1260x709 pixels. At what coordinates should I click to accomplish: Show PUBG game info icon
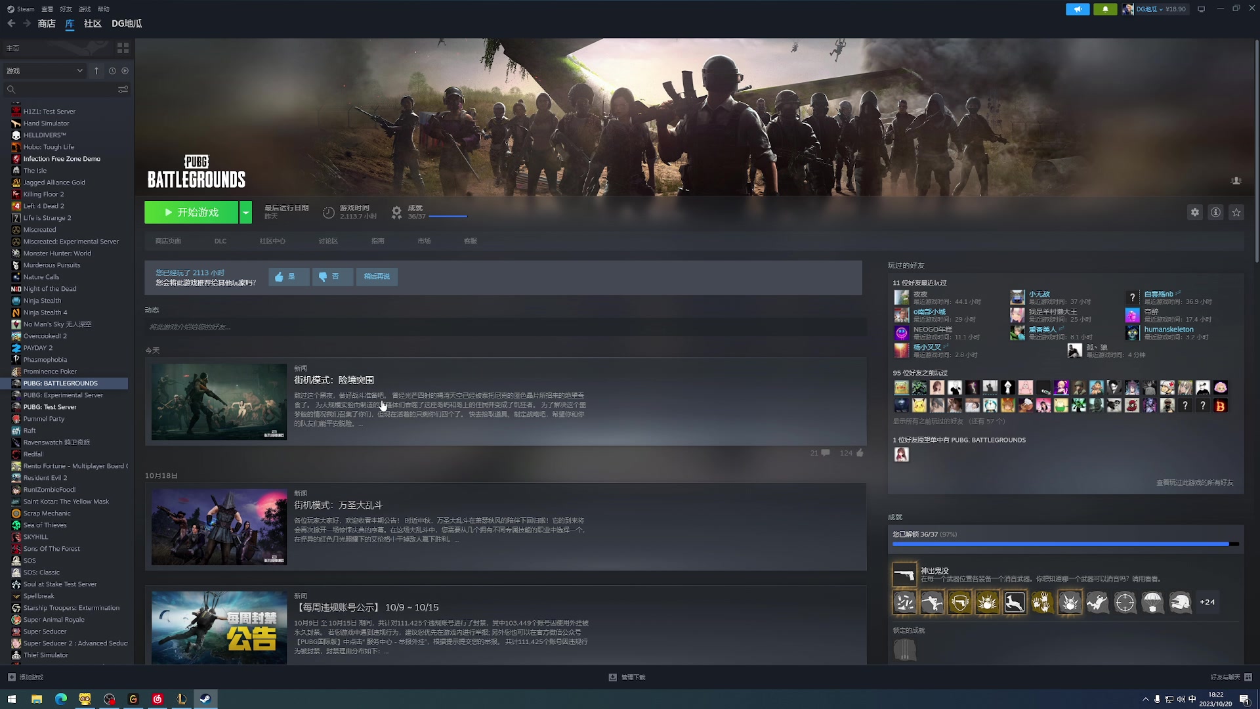1216,212
